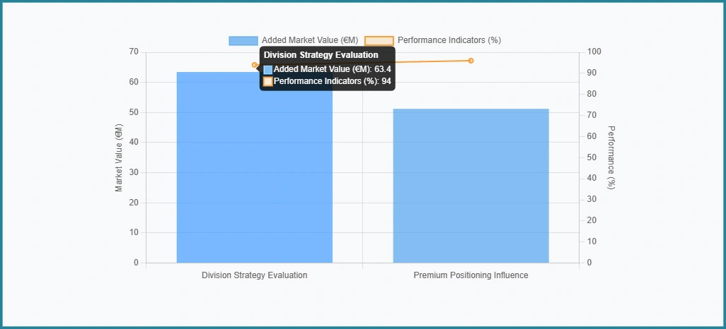726x329 pixels.
Task: Click the orange data point above the first bar
Action: [x=255, y=65]
